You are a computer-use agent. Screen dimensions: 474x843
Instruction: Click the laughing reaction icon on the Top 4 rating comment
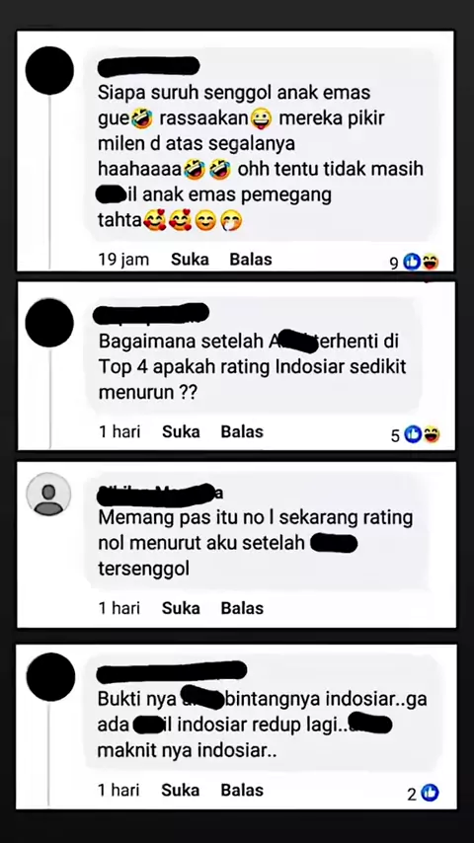pos(431,434)
